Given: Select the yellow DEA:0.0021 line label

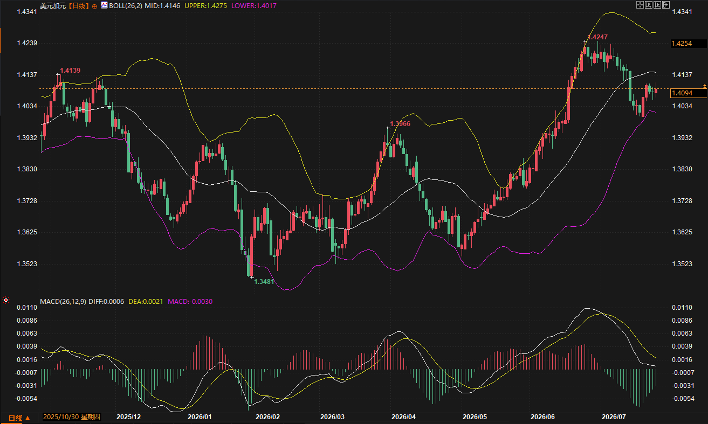Looking at the screenshot, I should click(146, 300).
